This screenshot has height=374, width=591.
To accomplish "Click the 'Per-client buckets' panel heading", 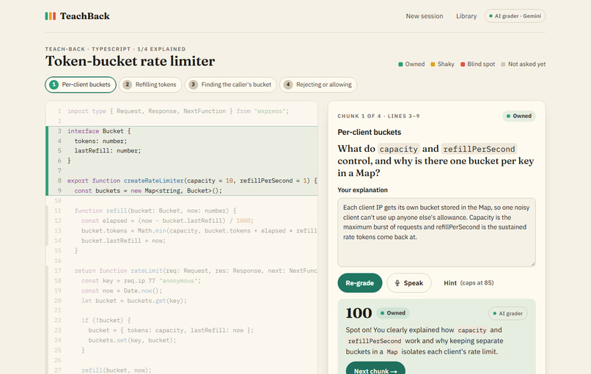I will tap(370, 132).
